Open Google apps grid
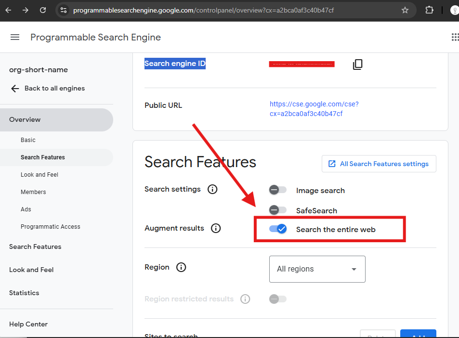 point(455,37)
